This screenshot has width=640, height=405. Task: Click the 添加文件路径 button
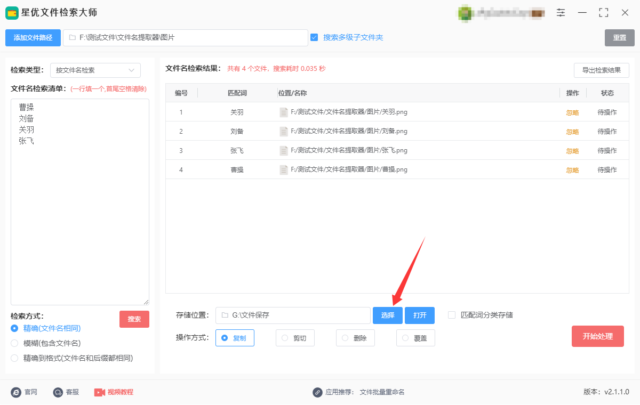33,38
